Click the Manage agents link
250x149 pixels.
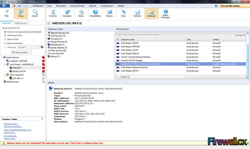pos(11,124)
